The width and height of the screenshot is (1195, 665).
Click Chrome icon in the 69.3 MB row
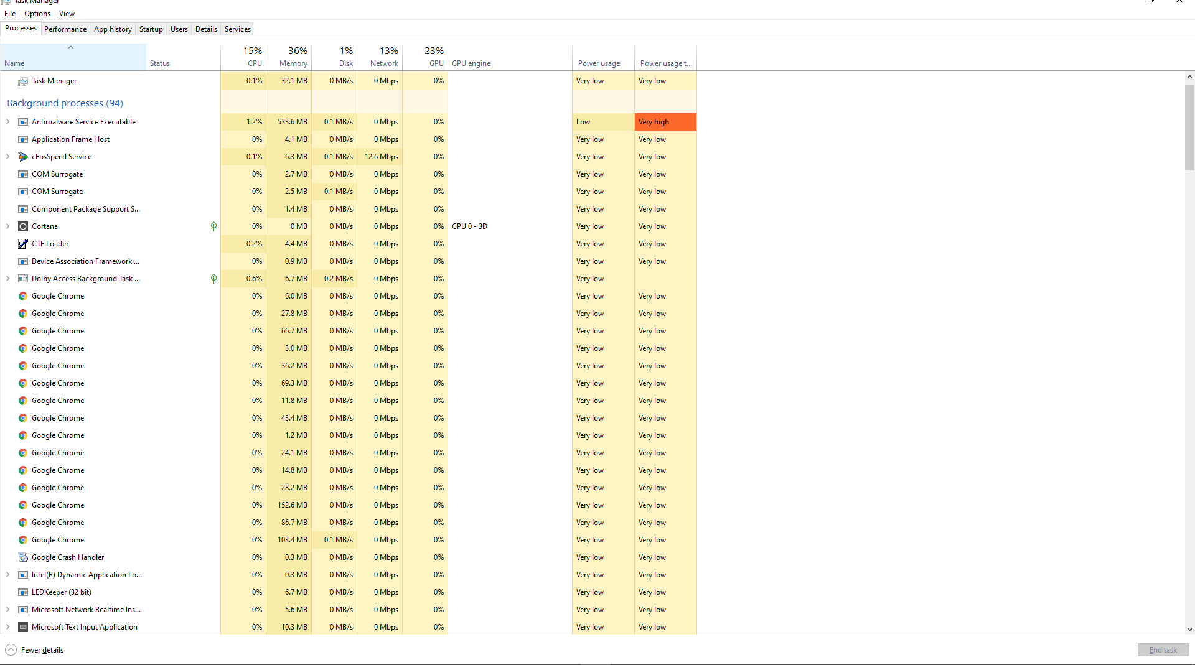[23, 383]
